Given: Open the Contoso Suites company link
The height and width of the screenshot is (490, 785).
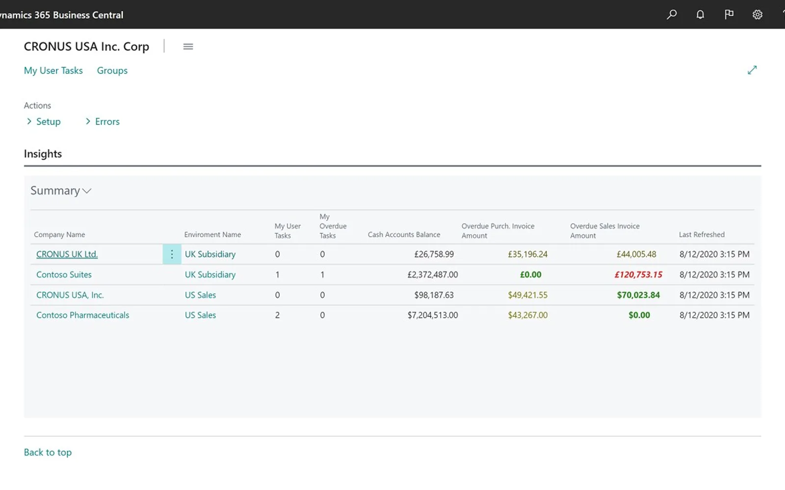Looking at the screenshot, I should pos(64,275).
